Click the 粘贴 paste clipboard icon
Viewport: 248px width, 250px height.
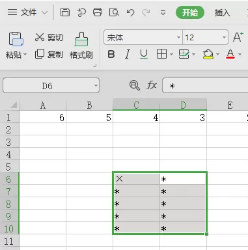(16, 39)
